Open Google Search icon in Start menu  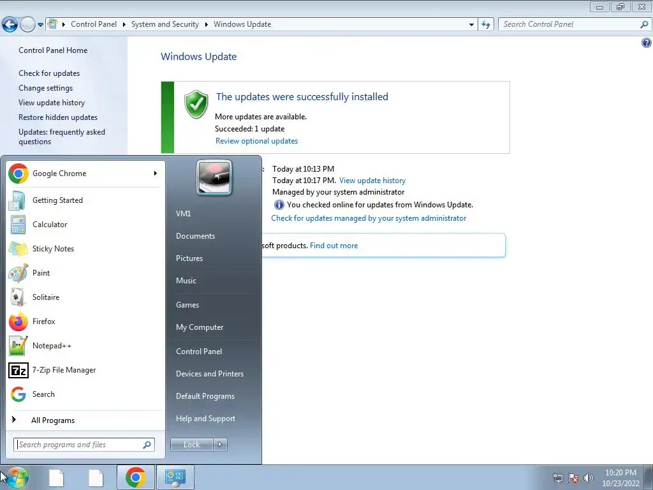(18, 394)
